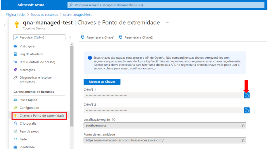The image size is (270, 156).
Task: Open Rede menu item
Action: point(23,139)
